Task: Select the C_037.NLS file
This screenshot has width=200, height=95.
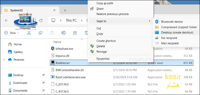Action: 62,84
